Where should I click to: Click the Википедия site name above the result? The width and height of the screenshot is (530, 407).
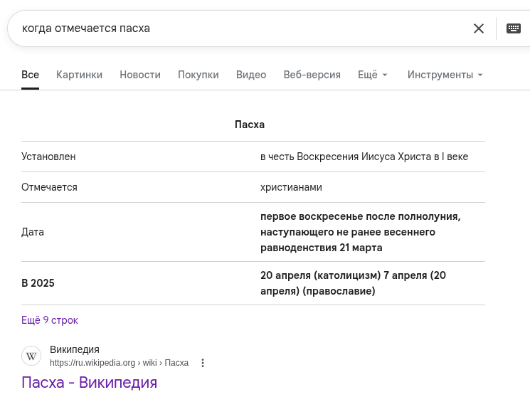coord(75,349)
